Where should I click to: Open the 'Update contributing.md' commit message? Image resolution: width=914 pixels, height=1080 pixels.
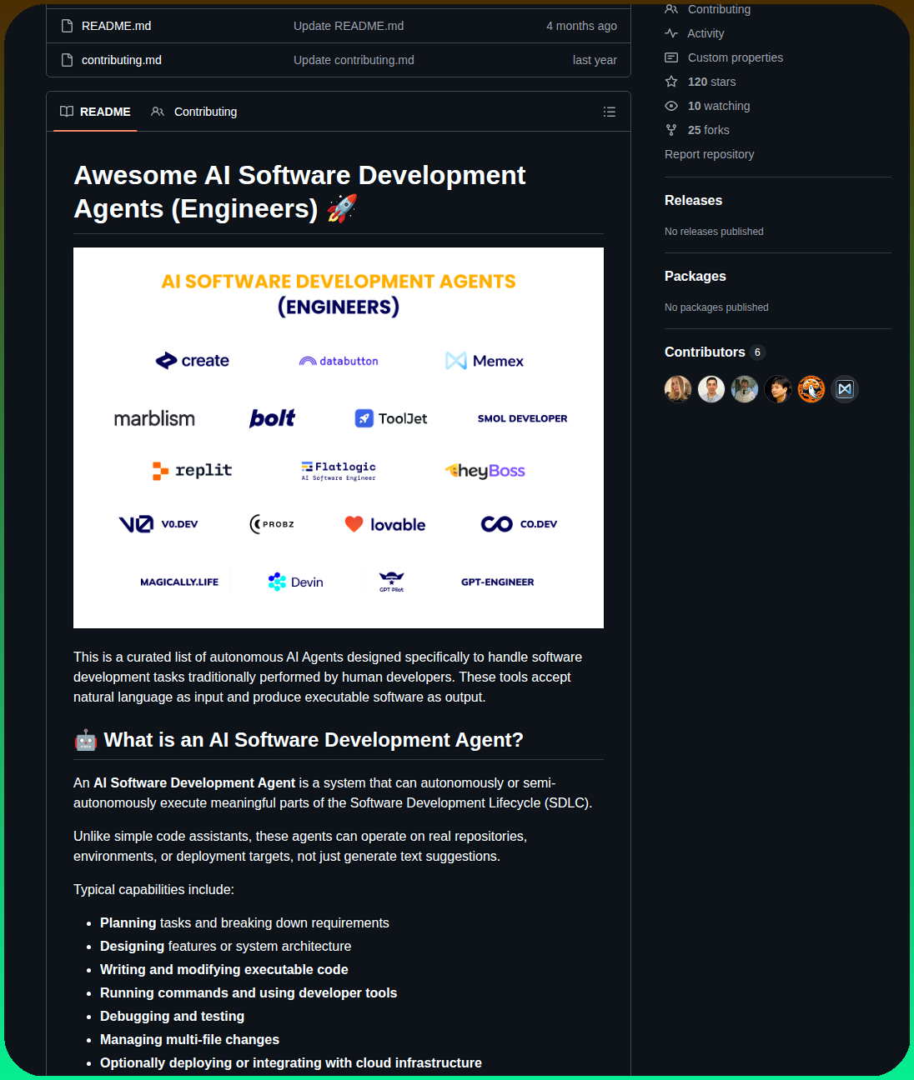click(x=354, y=60)
